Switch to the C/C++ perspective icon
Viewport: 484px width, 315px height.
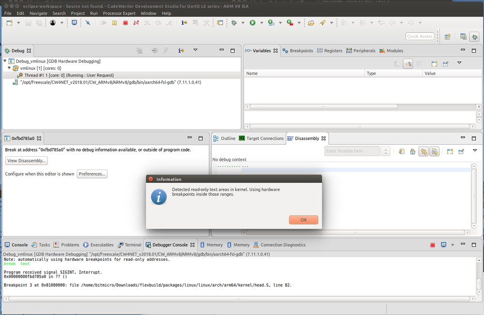pyautogui.click(x=463, y=37)
